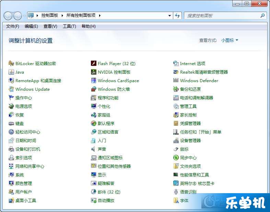
Task: Click the 同步中心 icon
Action: [x=176, y=158]
